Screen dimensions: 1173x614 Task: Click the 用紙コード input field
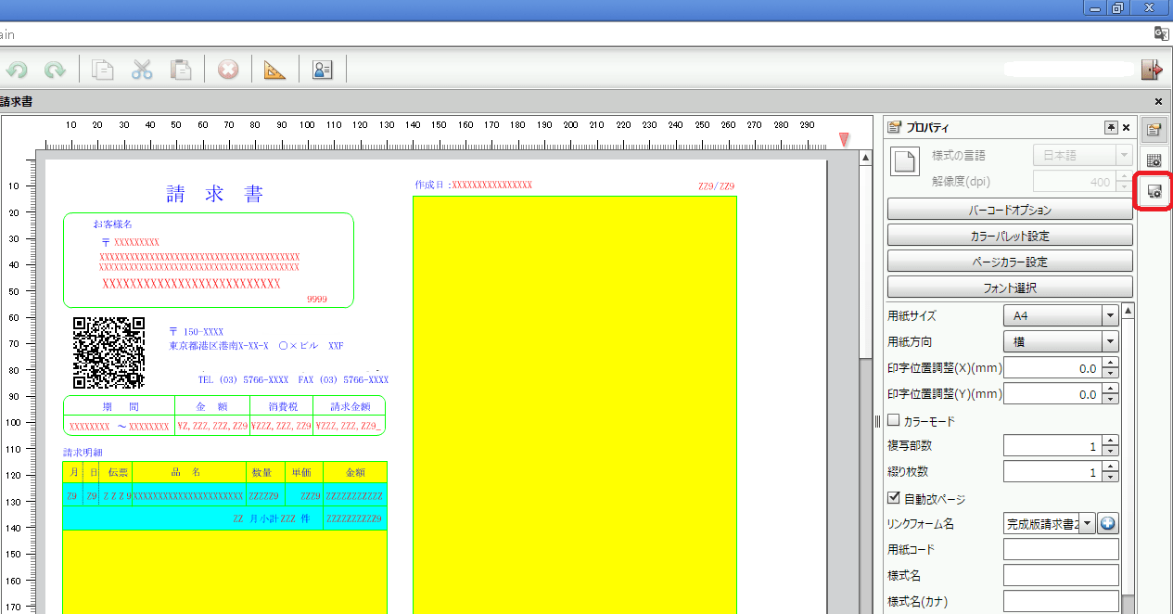(1061, 550)
